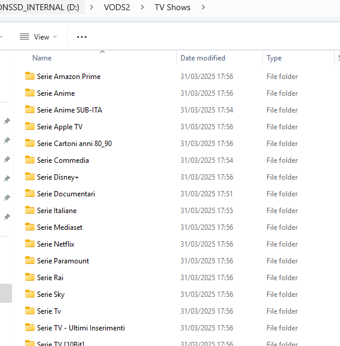Click the Serie Commedia folder icon
The width and height of the screenshot is (340, 346).
(x=30, y=160)
